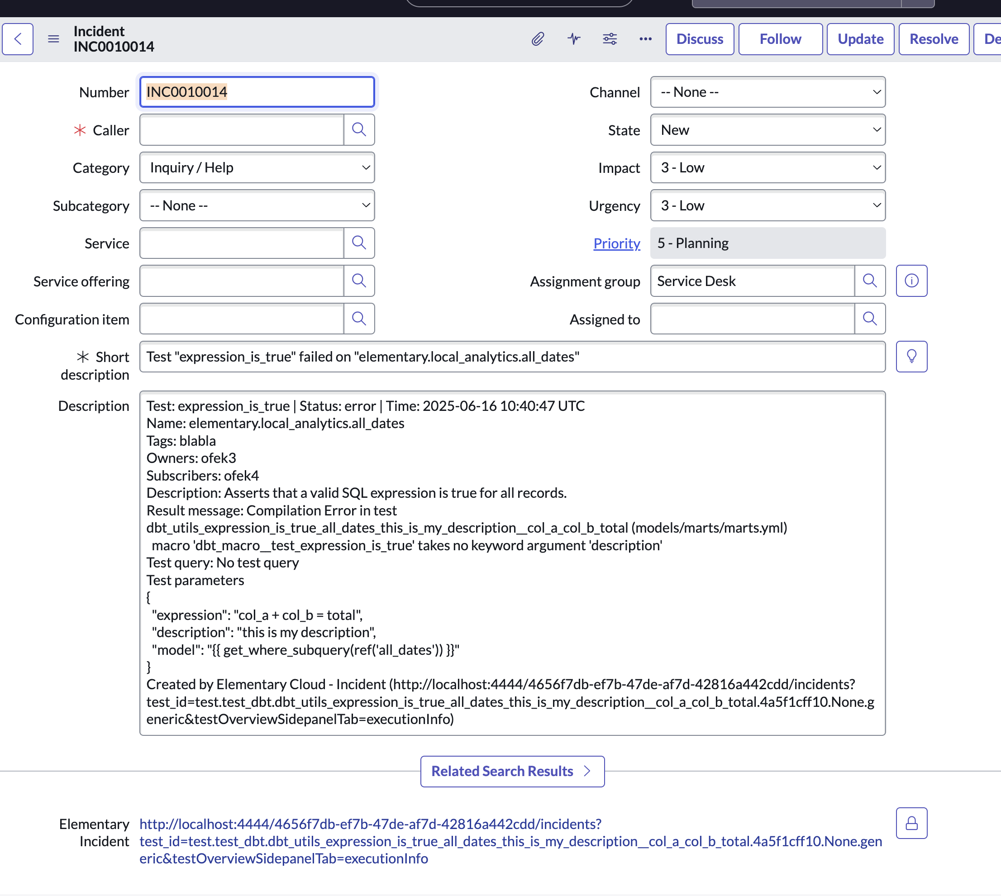1001x896 pixels.
Task: Open the paperclip manage attachments icon
Action: (538, 39)
